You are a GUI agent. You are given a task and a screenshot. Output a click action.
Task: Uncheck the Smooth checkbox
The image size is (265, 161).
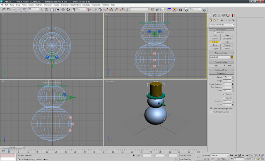(224, 94)
